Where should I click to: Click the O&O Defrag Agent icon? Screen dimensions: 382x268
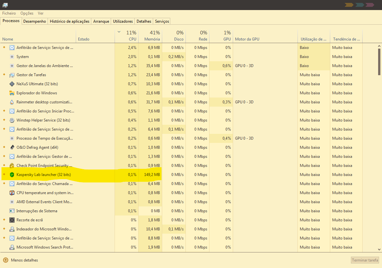point(12,147)
